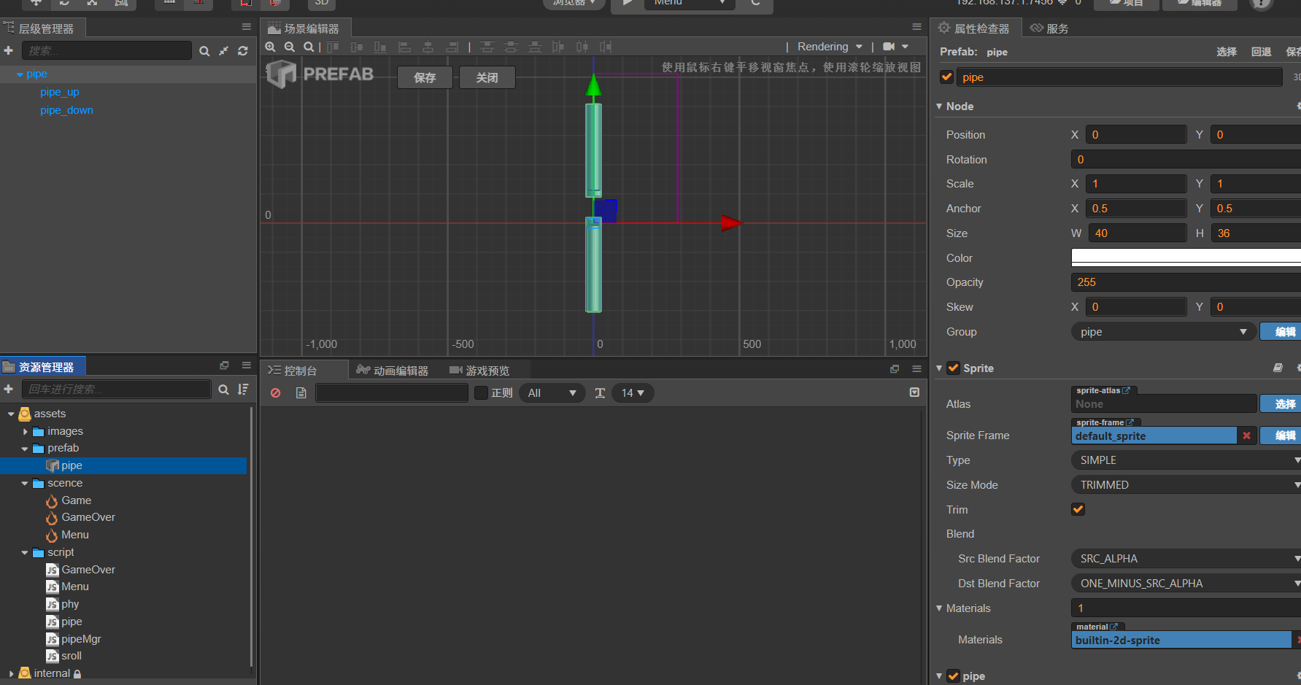1301x685 pixels.
Task: Open the Dst Blend Factor dropdown
Action: [1186, 584]
